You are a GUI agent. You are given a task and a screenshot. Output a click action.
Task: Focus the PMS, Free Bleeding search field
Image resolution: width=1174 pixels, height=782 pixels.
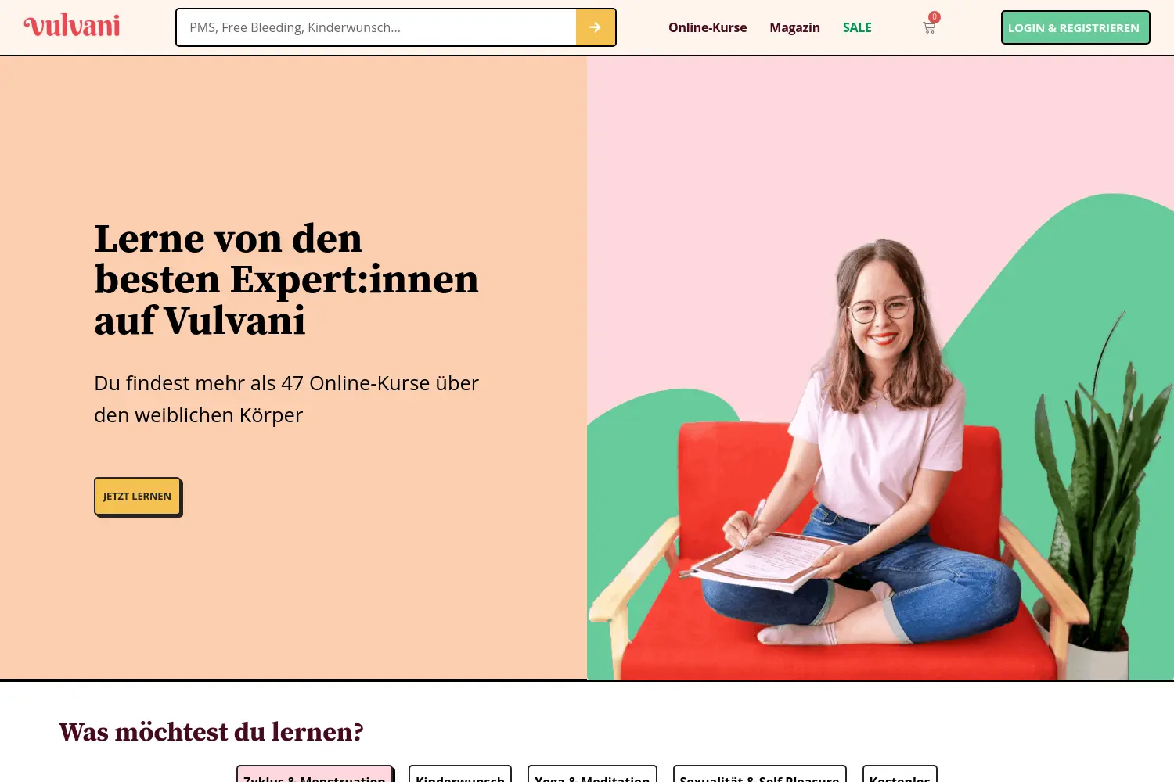[x=376, y=27]
